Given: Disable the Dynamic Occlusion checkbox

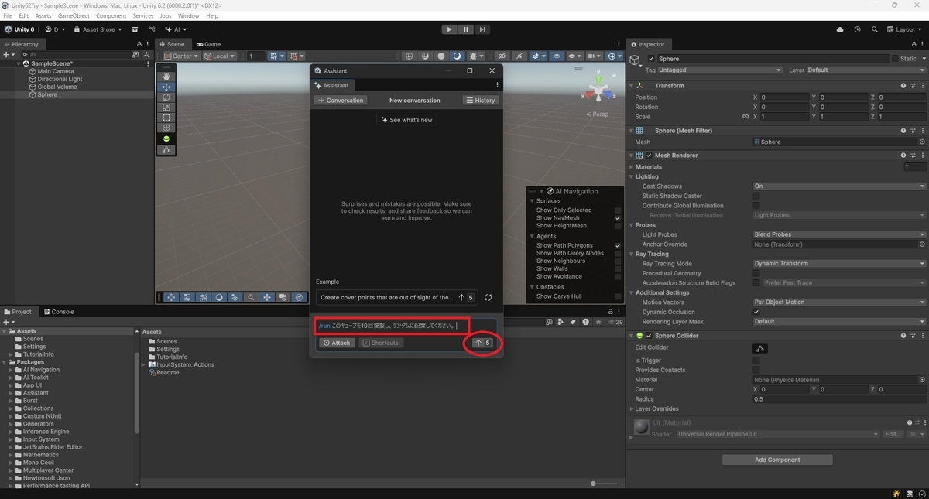Looking at the screenshot, I should point(756,312).
